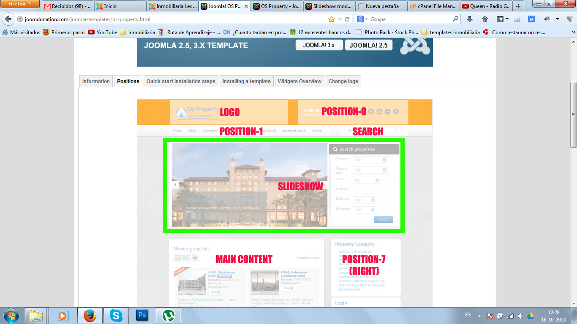Bookmark this page with the star icon
Image resolution: width=577 pixels, height=324 pixels.
coord(332,19)
